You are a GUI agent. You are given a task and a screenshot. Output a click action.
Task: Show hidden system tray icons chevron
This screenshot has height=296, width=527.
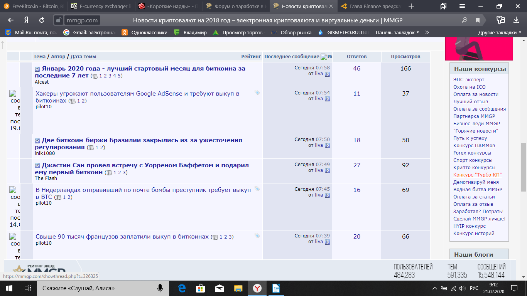435,288
